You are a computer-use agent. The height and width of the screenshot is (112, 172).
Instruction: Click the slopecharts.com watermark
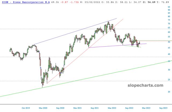point(145,85)
